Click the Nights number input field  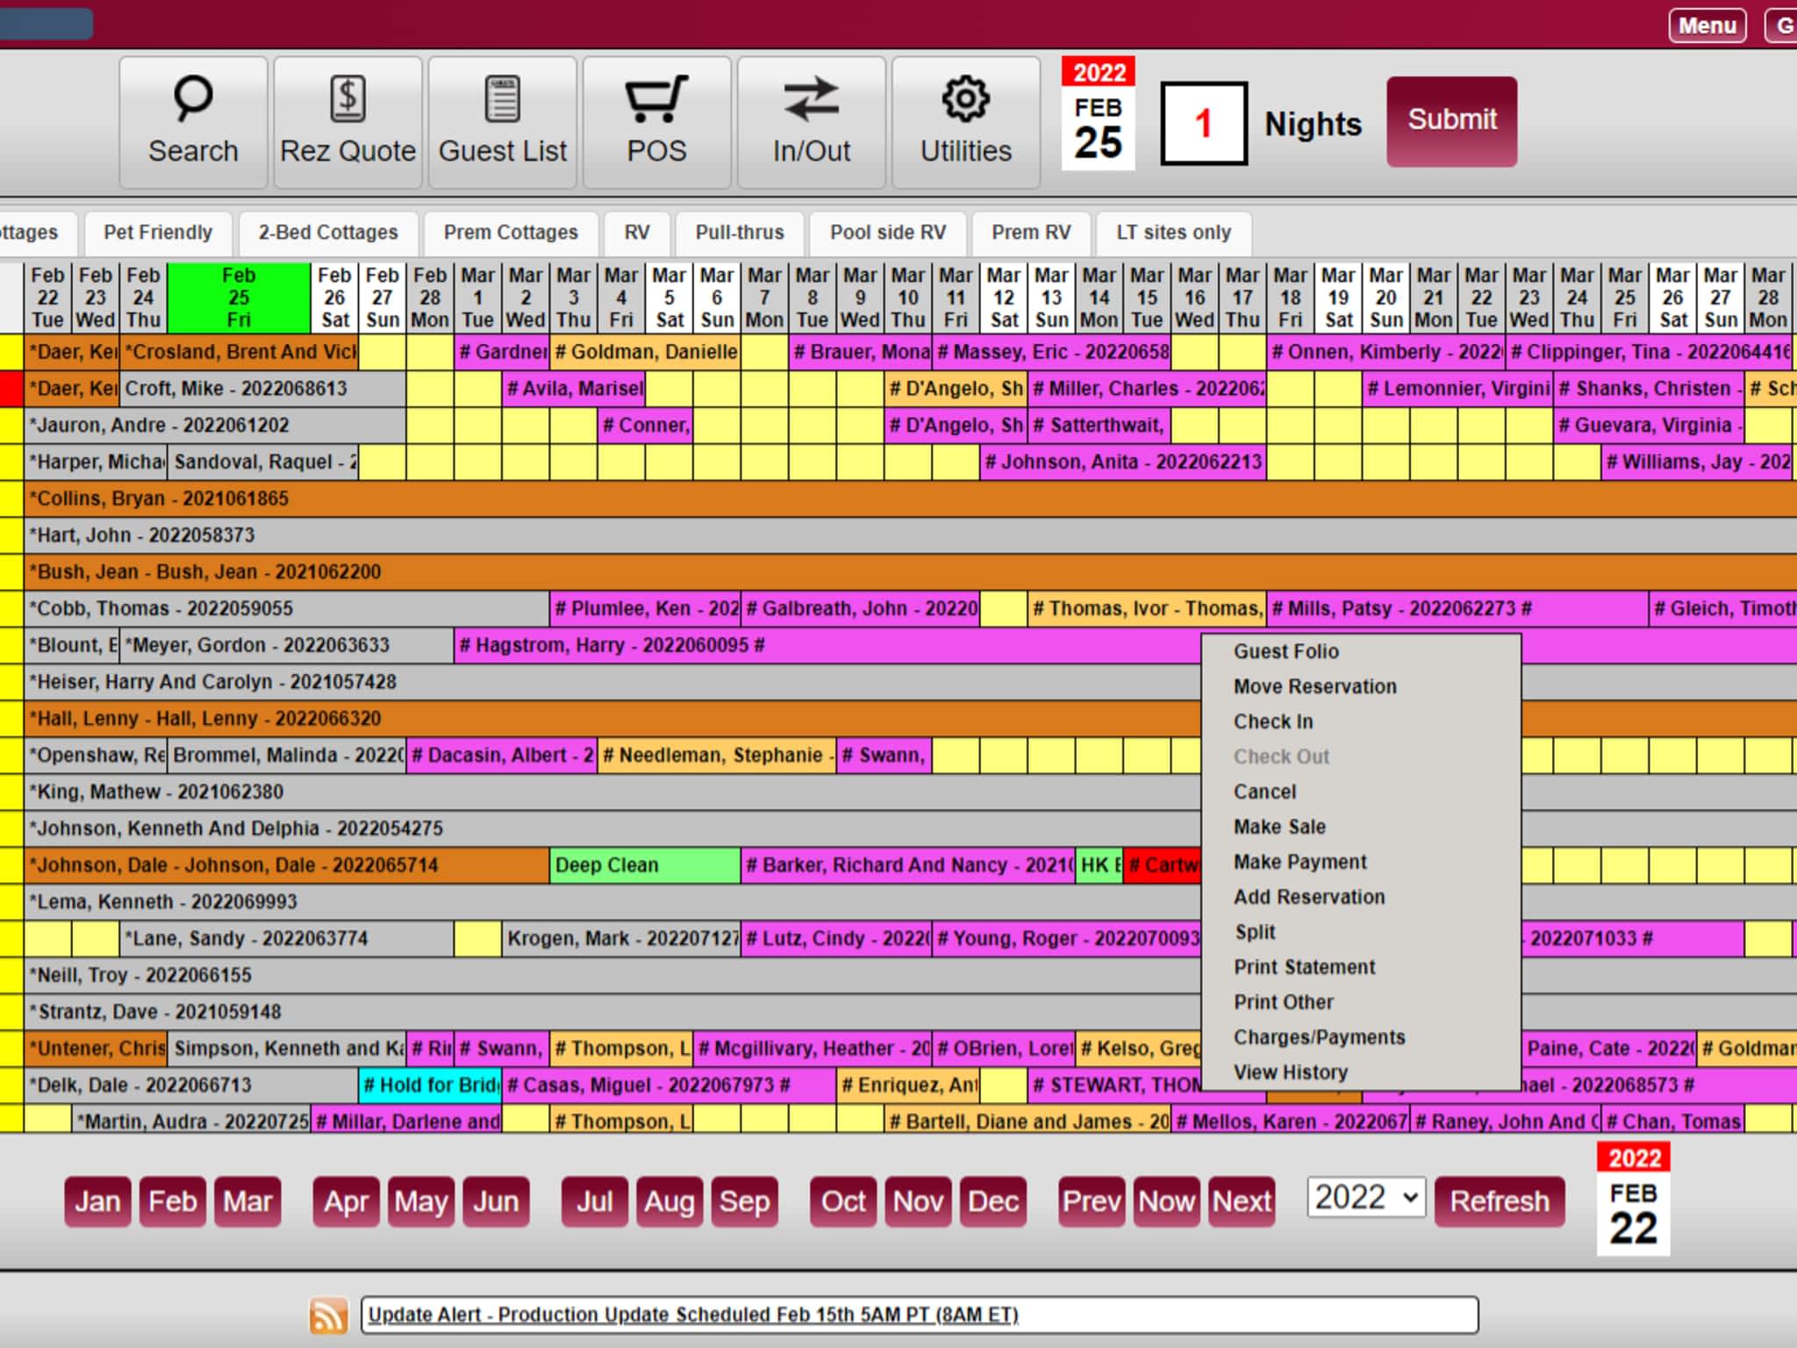tap(1203, 124)
